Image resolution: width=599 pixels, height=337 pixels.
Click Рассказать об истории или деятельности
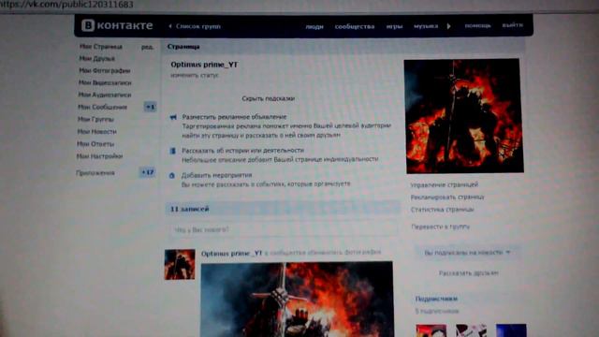point(243,151)
